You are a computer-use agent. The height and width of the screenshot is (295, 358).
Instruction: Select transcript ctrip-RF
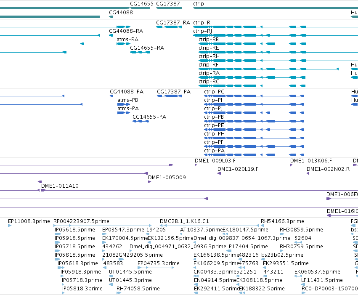pos(209,65)
